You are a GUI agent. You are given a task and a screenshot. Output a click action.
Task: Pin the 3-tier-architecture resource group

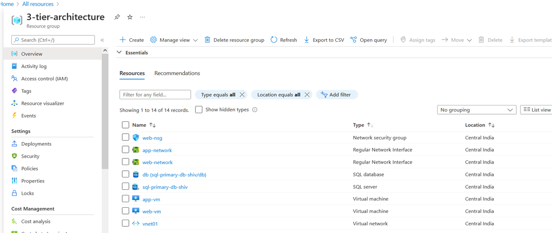(117, 17)
